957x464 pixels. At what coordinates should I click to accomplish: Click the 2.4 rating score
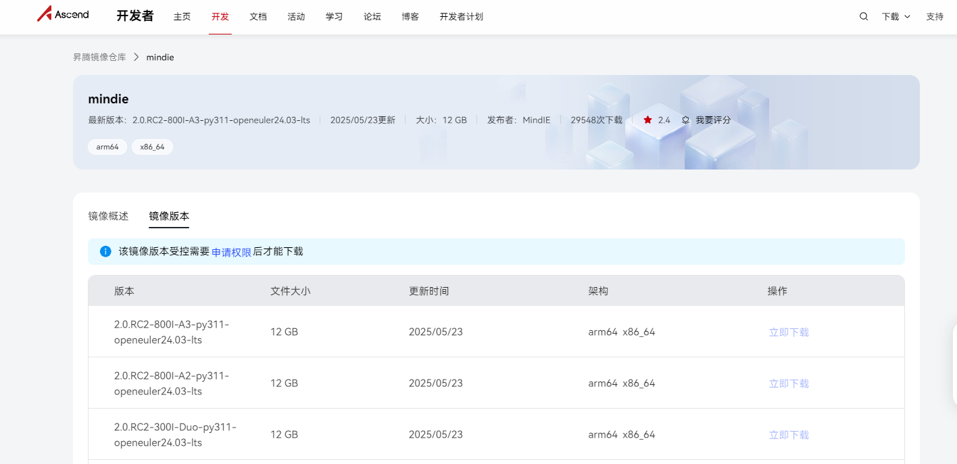tap(664, 120)
